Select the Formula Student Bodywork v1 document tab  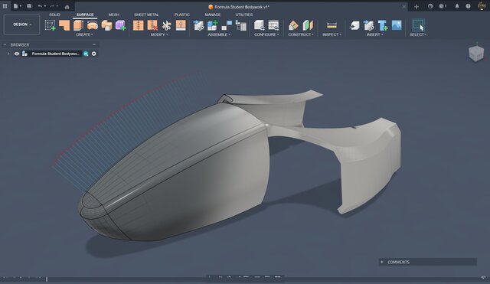pos(239,7)
